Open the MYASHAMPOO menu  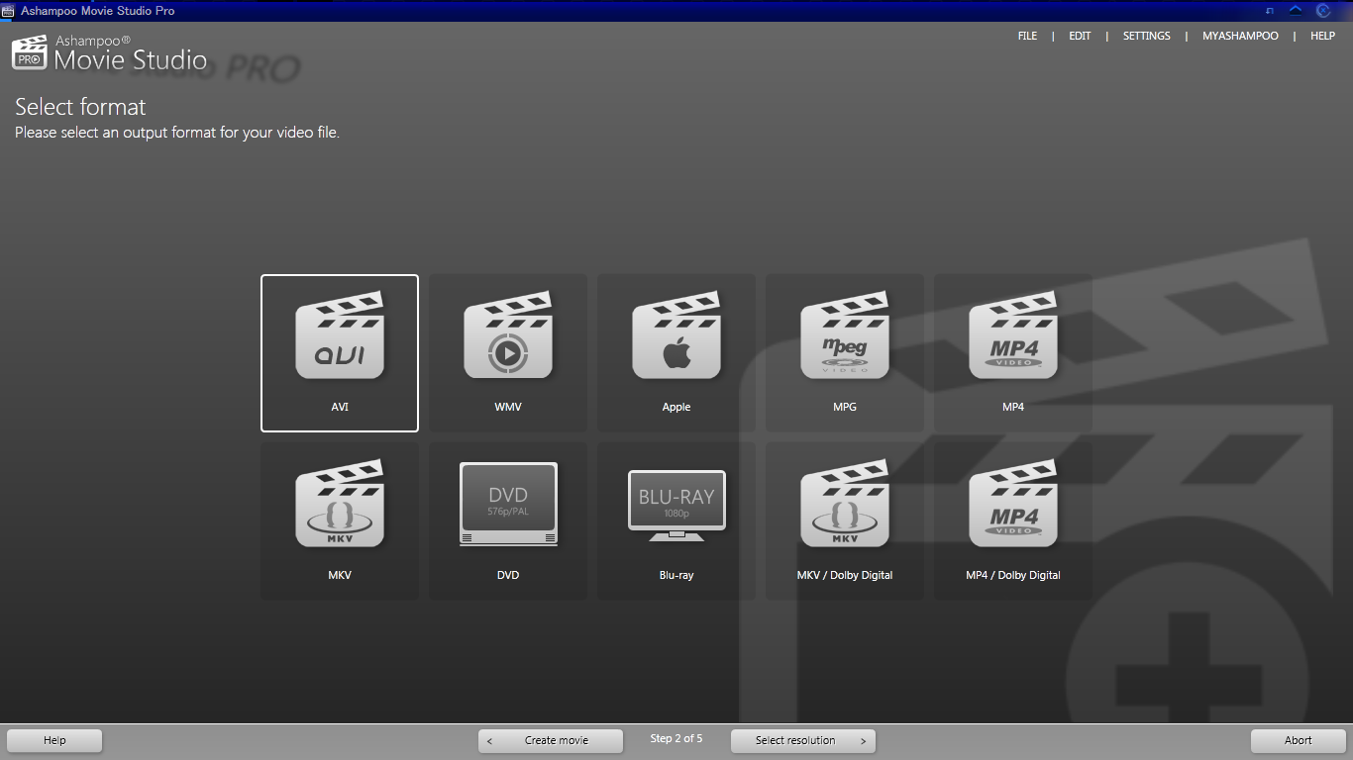[x=1240, y=36]
